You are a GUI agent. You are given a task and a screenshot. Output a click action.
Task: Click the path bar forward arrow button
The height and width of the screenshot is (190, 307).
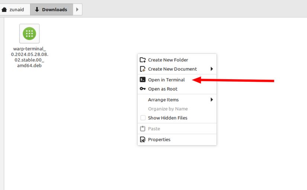tap(77, 10)
